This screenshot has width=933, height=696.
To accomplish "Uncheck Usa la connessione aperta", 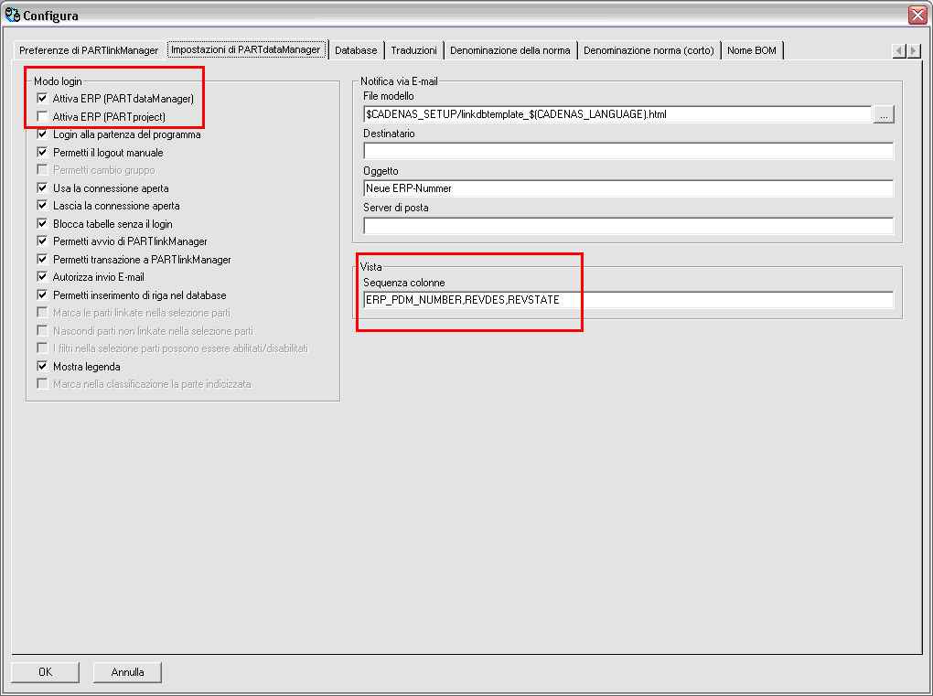I will click(42, 188).
